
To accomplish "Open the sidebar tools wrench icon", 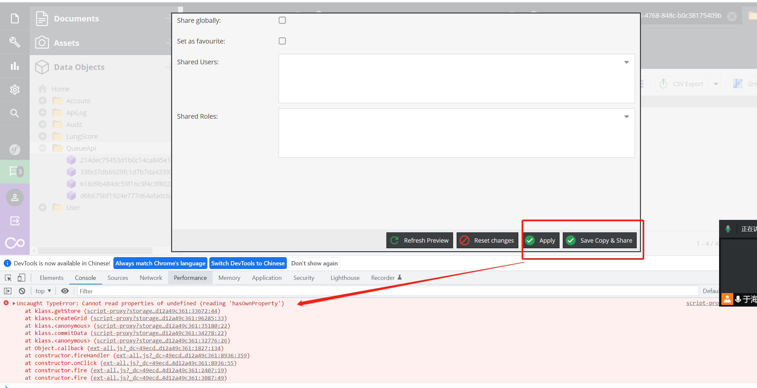I will pos(15,42).
